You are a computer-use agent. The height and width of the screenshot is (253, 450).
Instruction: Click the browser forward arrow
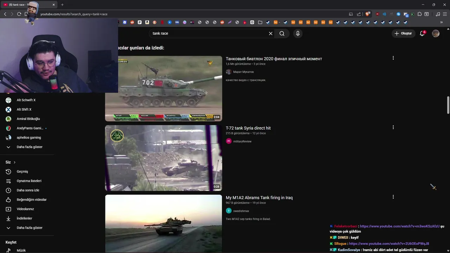click(x=12, y=14)
